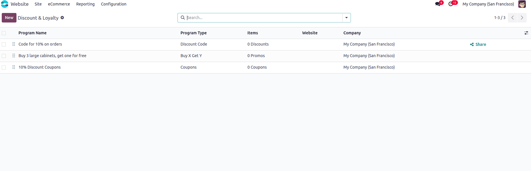Open the Site menu
The height and width of the screenshot is (171, 531).
point(38,4)
